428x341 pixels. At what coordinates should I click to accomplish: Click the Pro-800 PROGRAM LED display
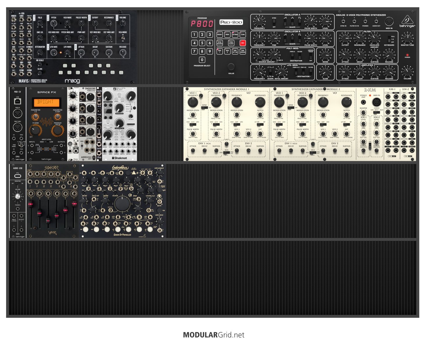[x=202, y=24]
